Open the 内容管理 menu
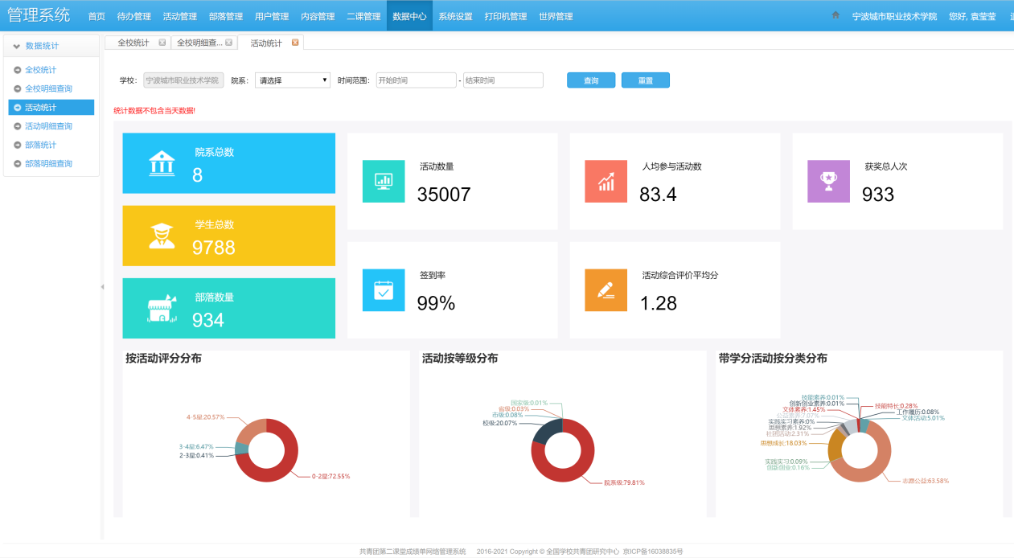This screenshot has height=558, width=1014. coord(318,16)
